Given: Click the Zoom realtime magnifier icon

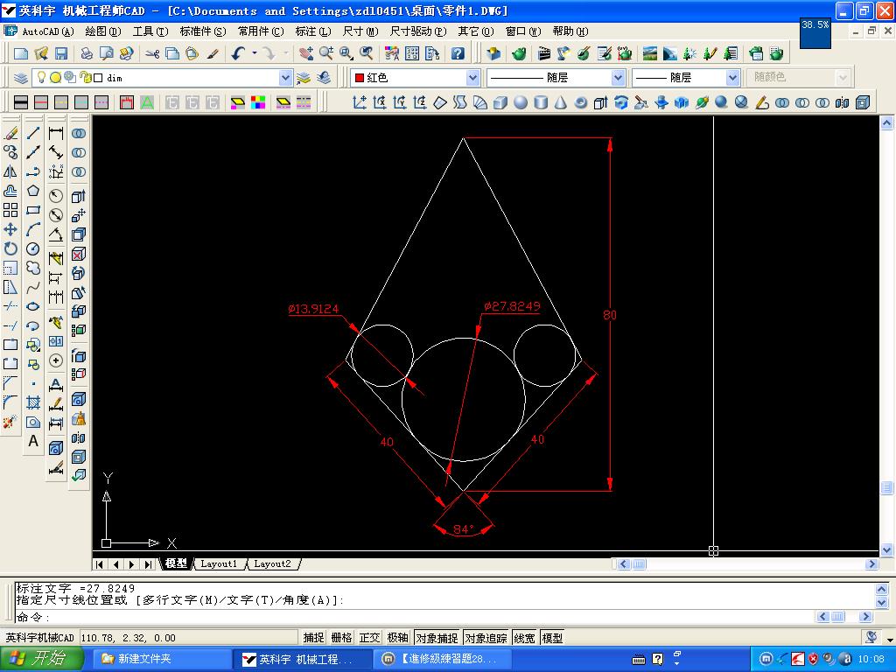Looking at the screenshot, I should [x=326, y=53].
